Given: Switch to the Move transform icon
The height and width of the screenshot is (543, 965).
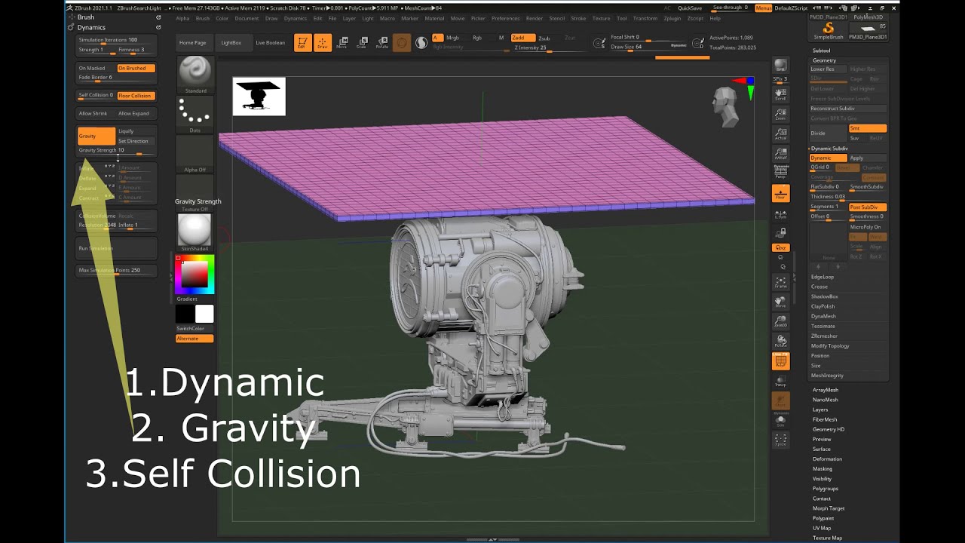Looking at the screenshot, I should tap(342, 43).
